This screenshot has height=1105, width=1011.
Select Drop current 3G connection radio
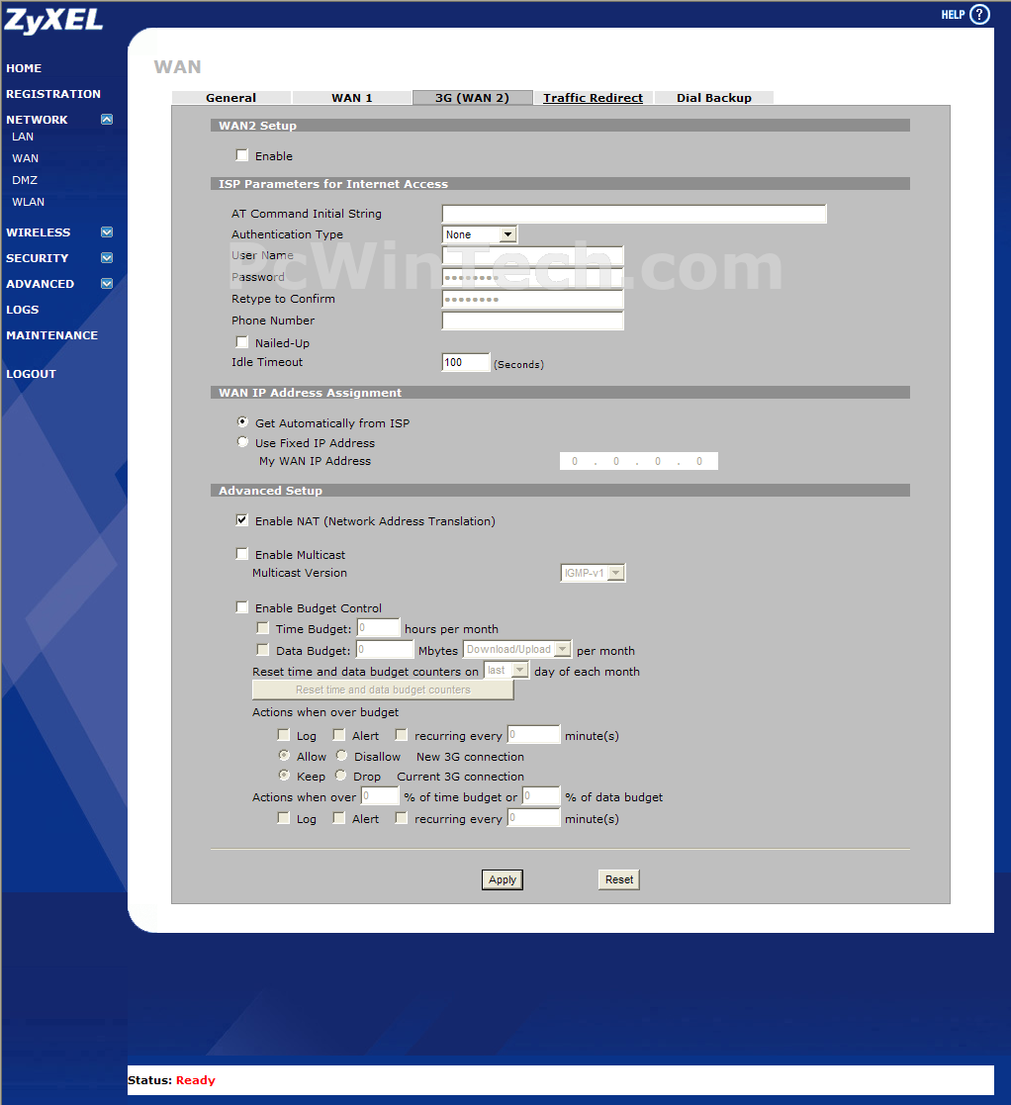(341, 776)
